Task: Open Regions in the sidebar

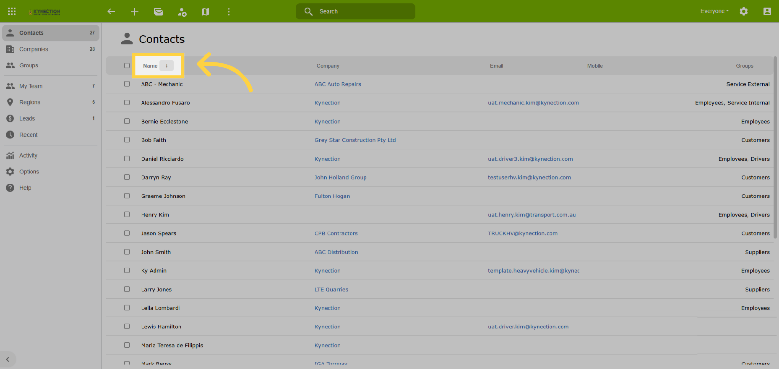Action: 51,102
